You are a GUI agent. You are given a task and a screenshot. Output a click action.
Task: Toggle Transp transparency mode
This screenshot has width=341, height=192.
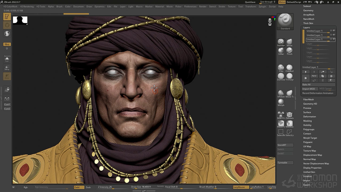7,68
